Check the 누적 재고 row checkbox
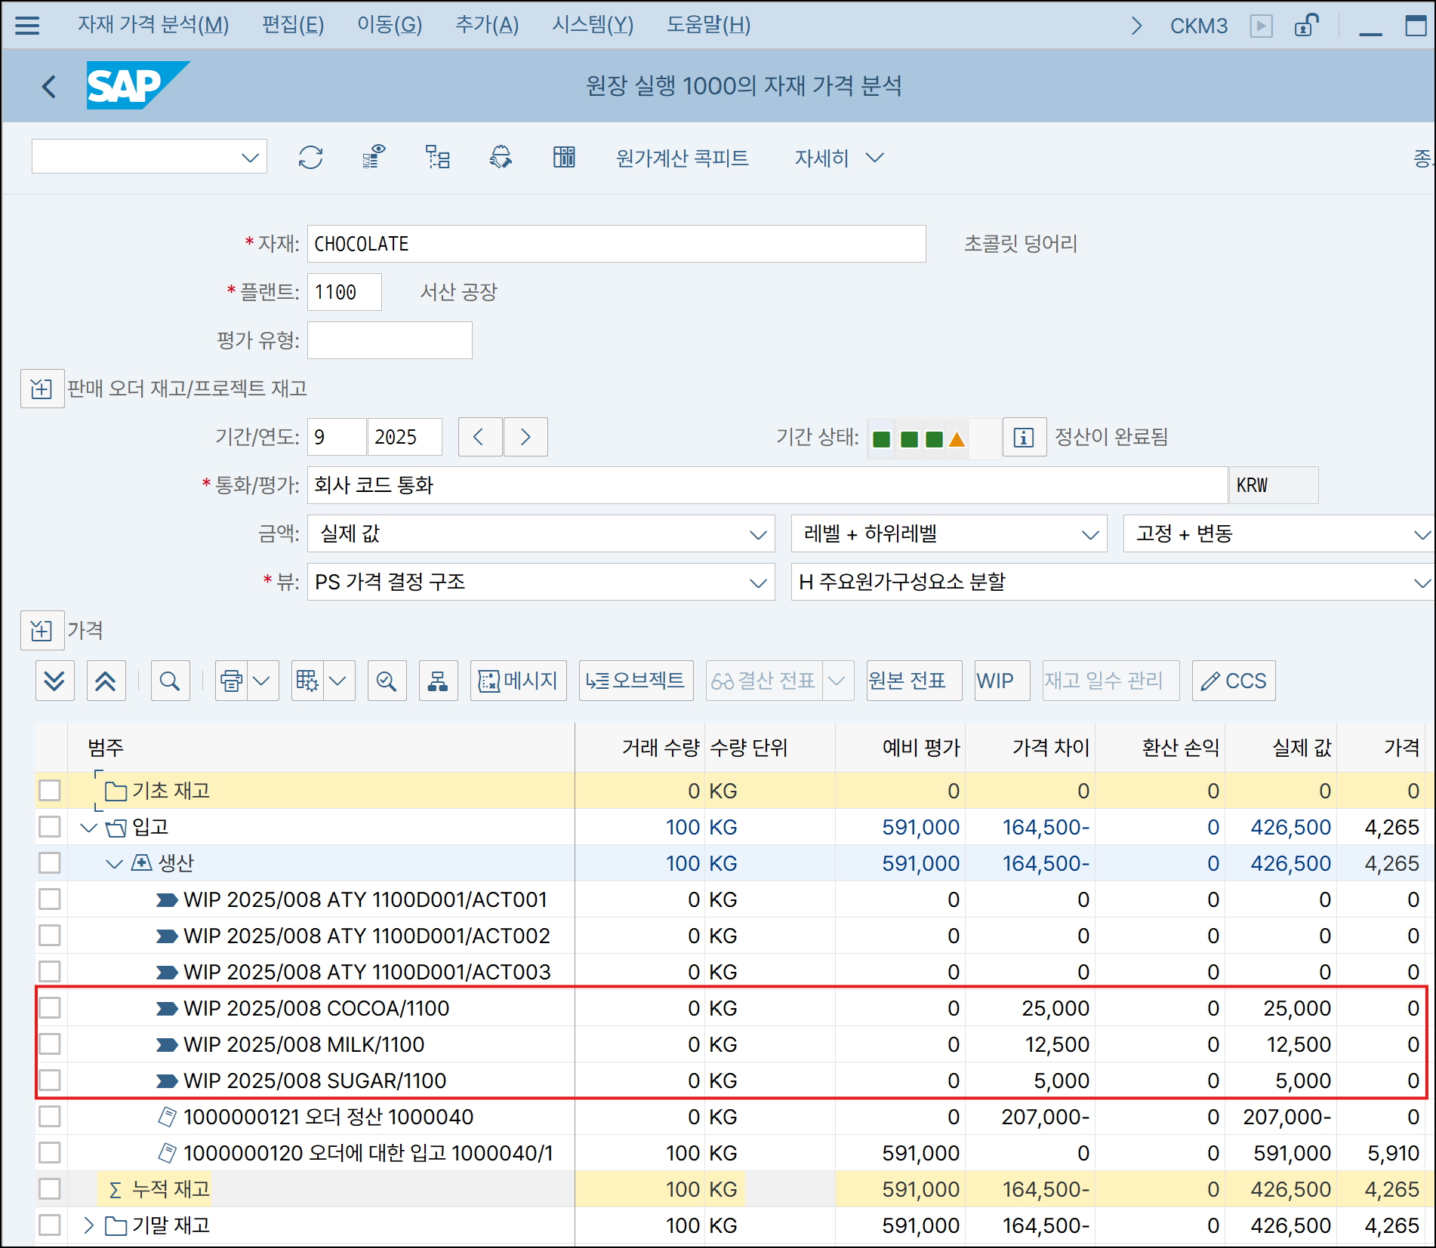Screen dimensions: 1436x1248 tap(50, 1189)
